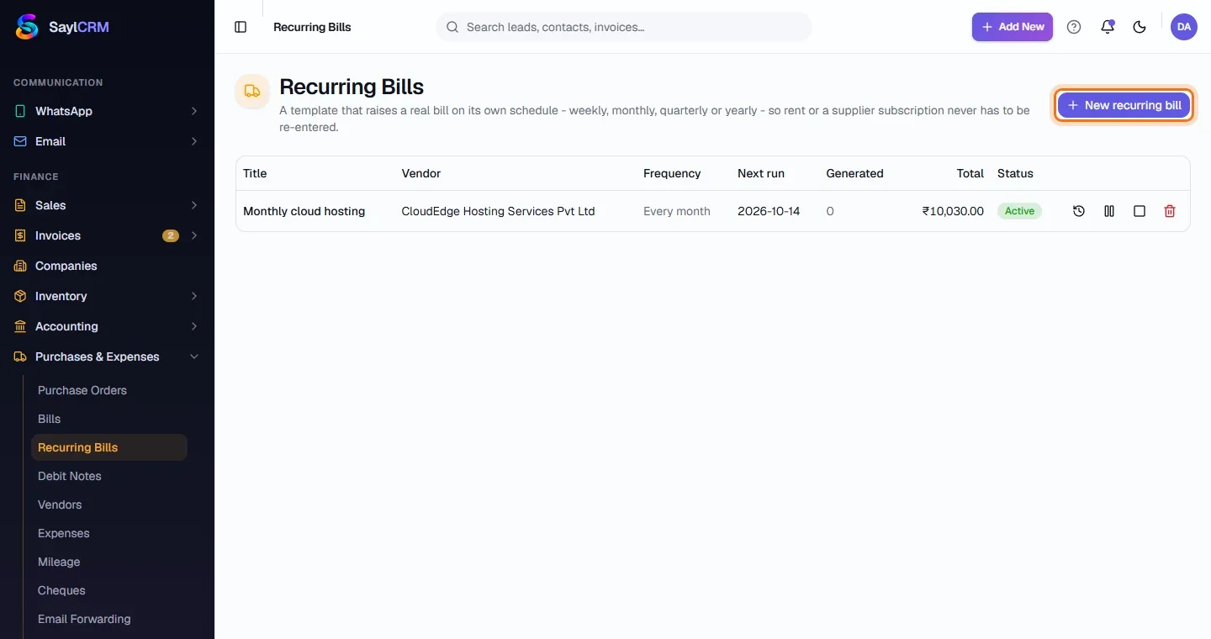1211x639 pixels.
Task: View run history for Monthly cloud hosting
Action: click(1079, 211)
